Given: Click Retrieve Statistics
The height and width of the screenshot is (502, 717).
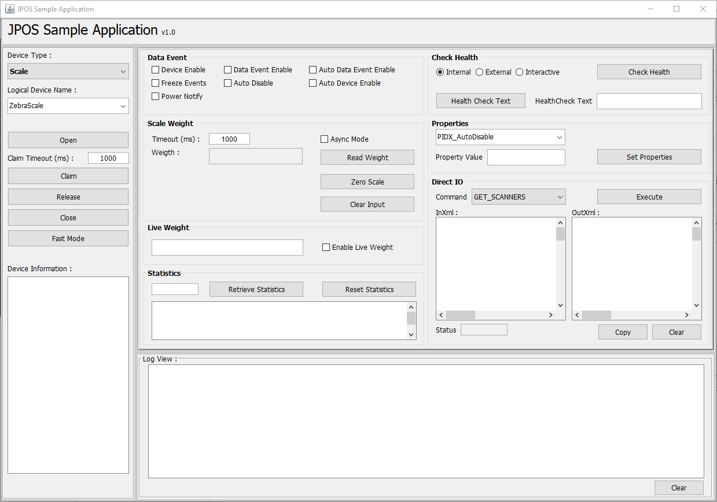Looking at the screenshot, I should [x=256, y=289].
